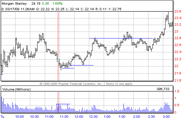Image resolution: width=184 pixels, height=122 pixels.
Task: Click the 1:00 time axis label
Action: click(x=107, y=117)
